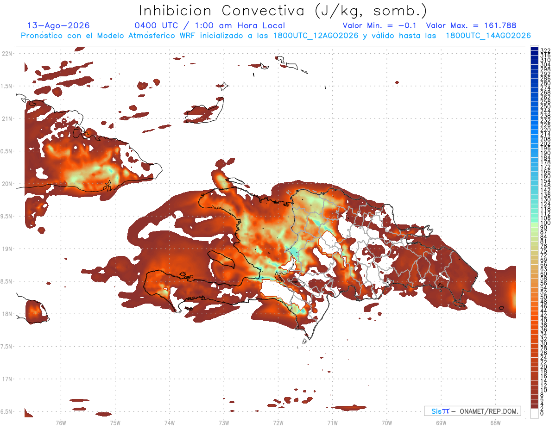Click the valid-until time '1800UTC_14AGO2026'

(488, 36)
